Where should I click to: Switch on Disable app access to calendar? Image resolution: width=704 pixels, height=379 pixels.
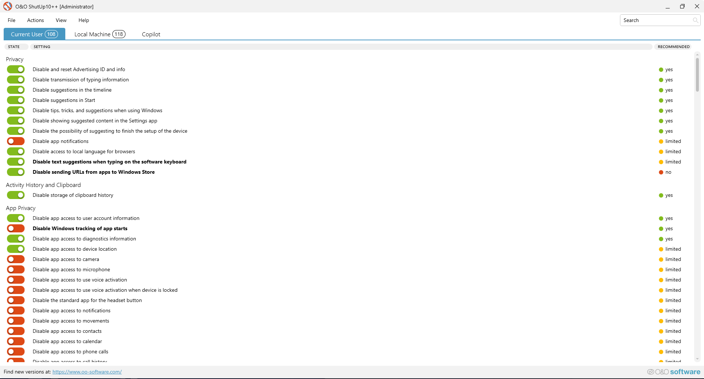click(16, 341)
